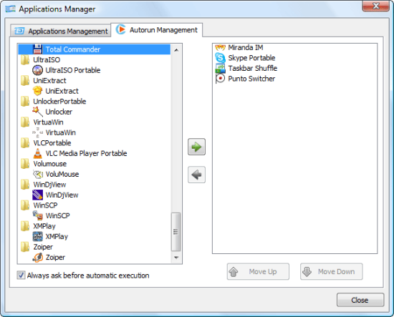Screen dimensions: 394x317
Task: Select Punto Switcher autorun entry text
Action: [251, 79]
